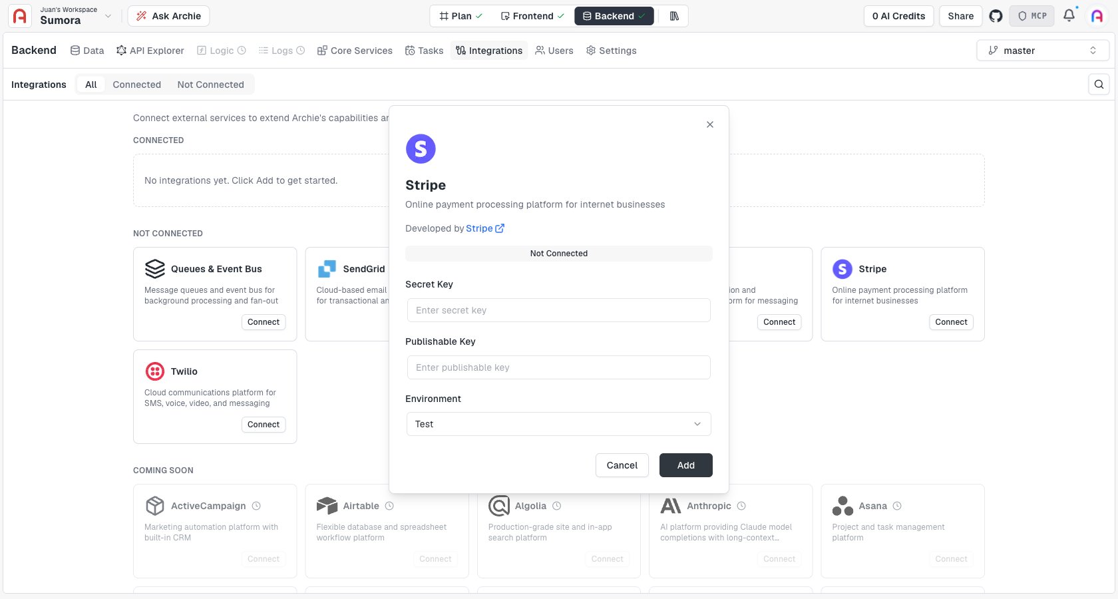The image size is (1118, 599).
Task: Click the Share button
Action: tap(961, 16)
